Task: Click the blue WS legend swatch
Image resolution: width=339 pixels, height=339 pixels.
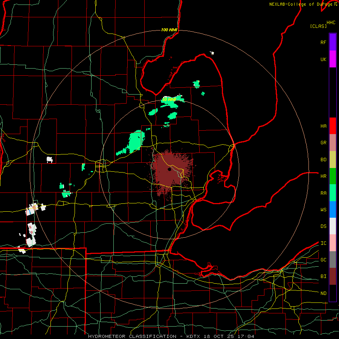Action: (333, 209)
